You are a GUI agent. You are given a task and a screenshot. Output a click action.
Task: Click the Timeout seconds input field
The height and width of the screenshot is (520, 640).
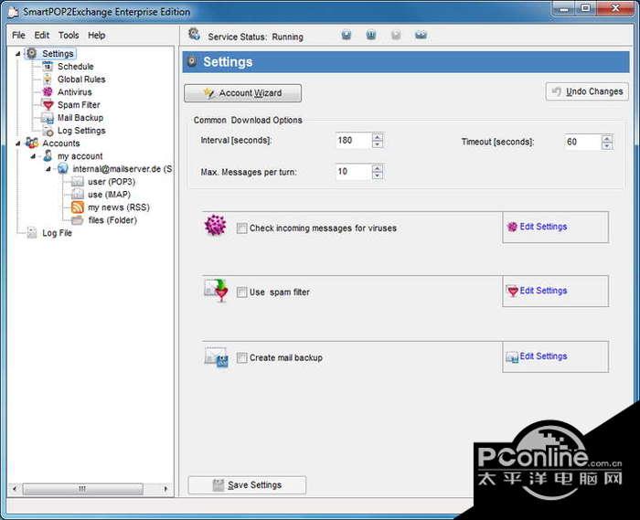click(x=583, y=142)
